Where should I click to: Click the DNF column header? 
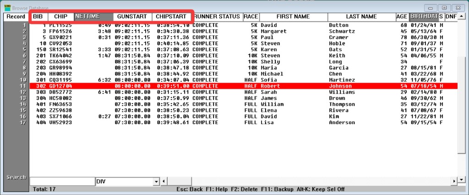tap(451, 17)
